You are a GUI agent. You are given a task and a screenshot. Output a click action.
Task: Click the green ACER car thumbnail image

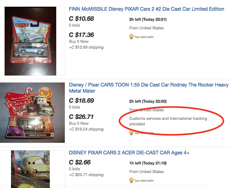30,169
